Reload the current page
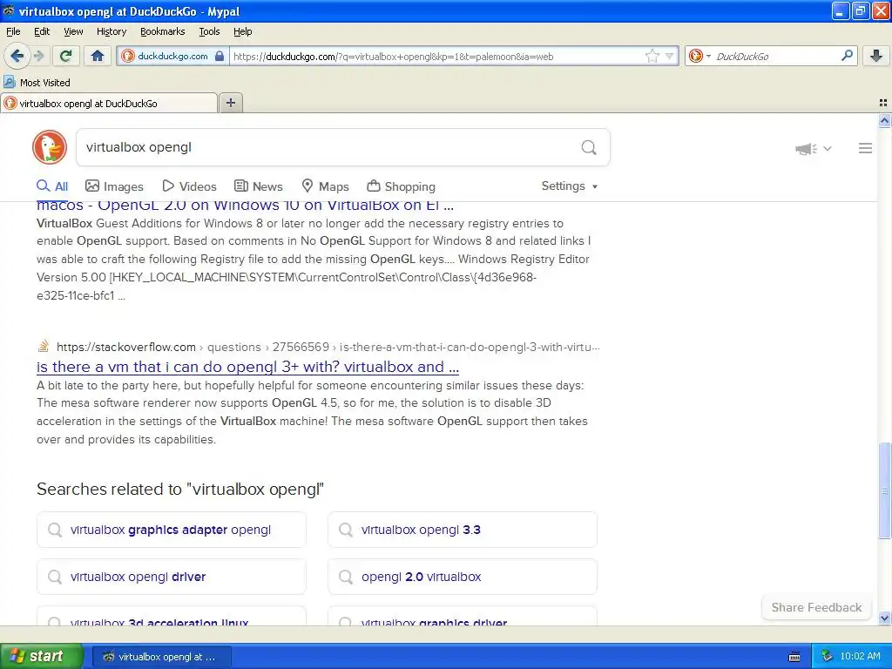Image resolution: width=892 pixels, height=669 pixels. tap(65, 56)
